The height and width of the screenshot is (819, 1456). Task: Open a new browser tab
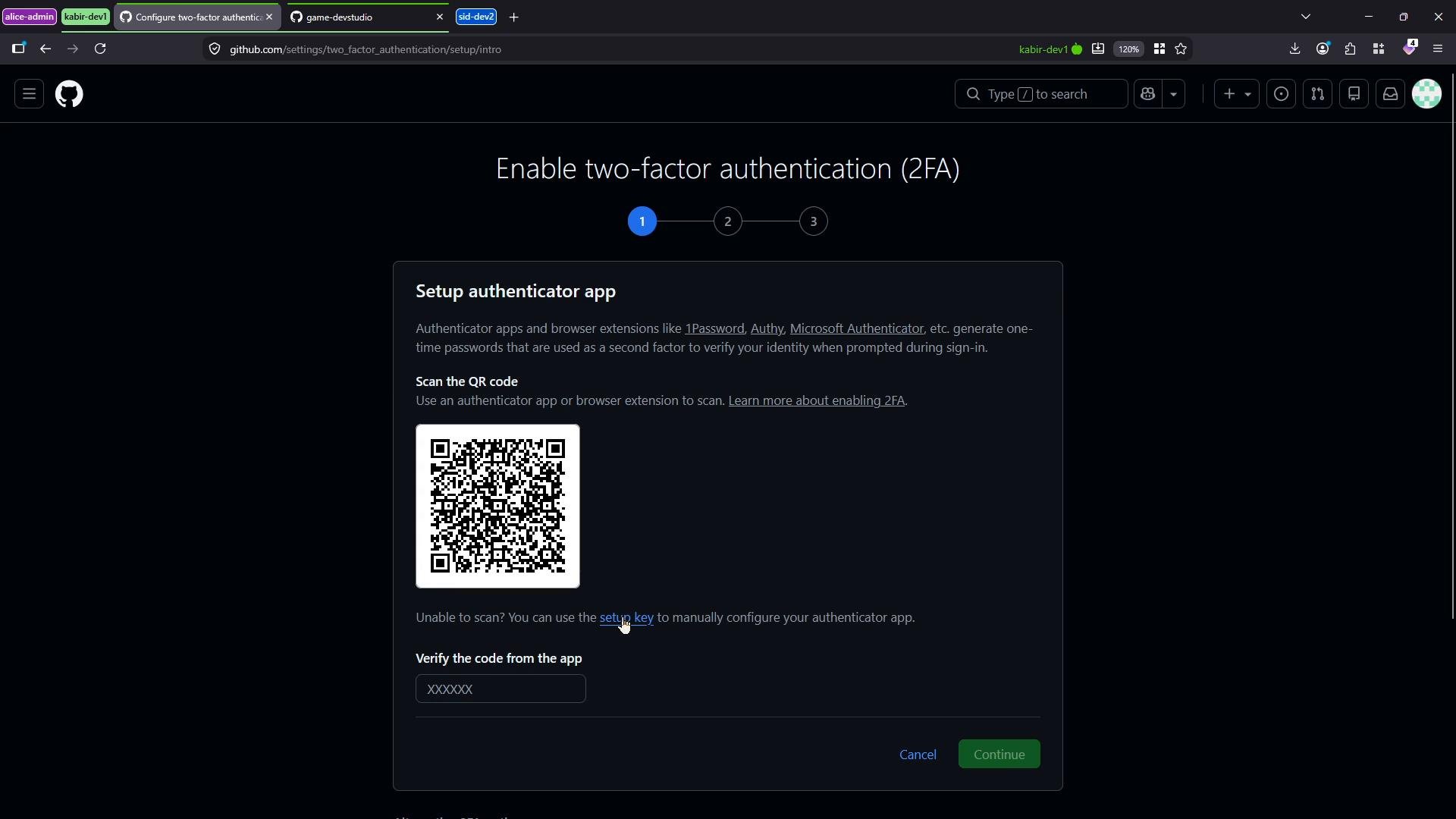coord(514,17)
